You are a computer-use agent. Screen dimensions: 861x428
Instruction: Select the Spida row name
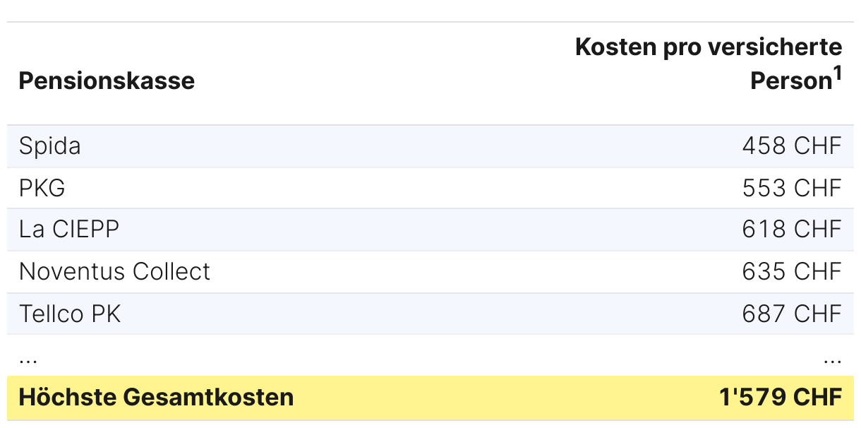(50, 146)
